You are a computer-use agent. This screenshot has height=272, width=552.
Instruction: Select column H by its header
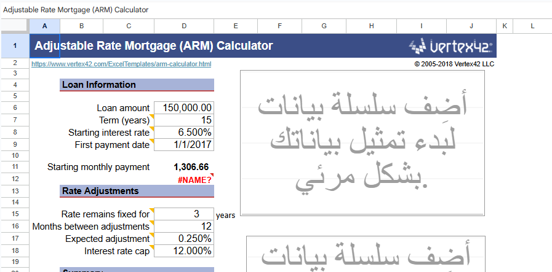371,26
